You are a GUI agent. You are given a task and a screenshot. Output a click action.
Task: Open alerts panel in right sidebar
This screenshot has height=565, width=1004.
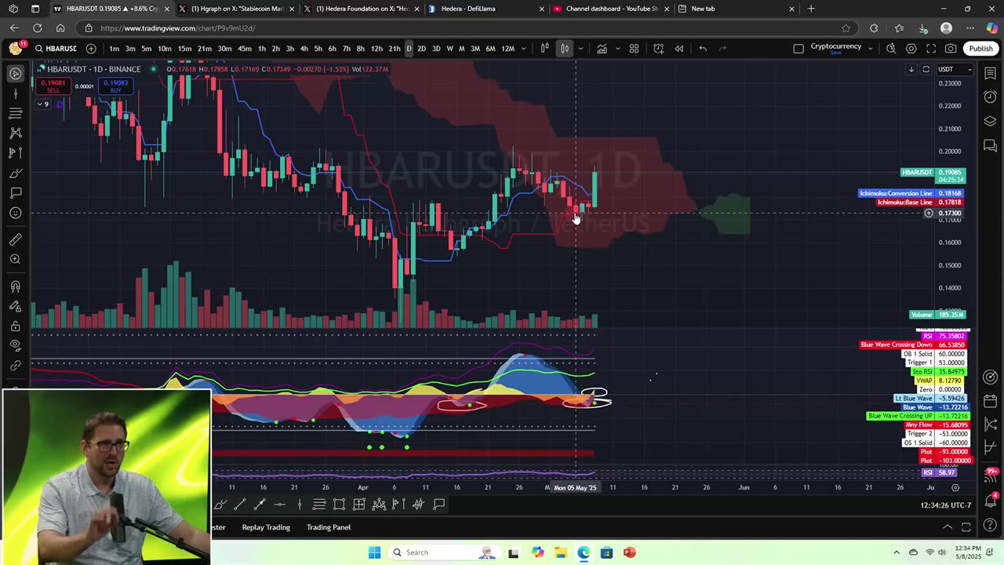click(x=991, y=97)
